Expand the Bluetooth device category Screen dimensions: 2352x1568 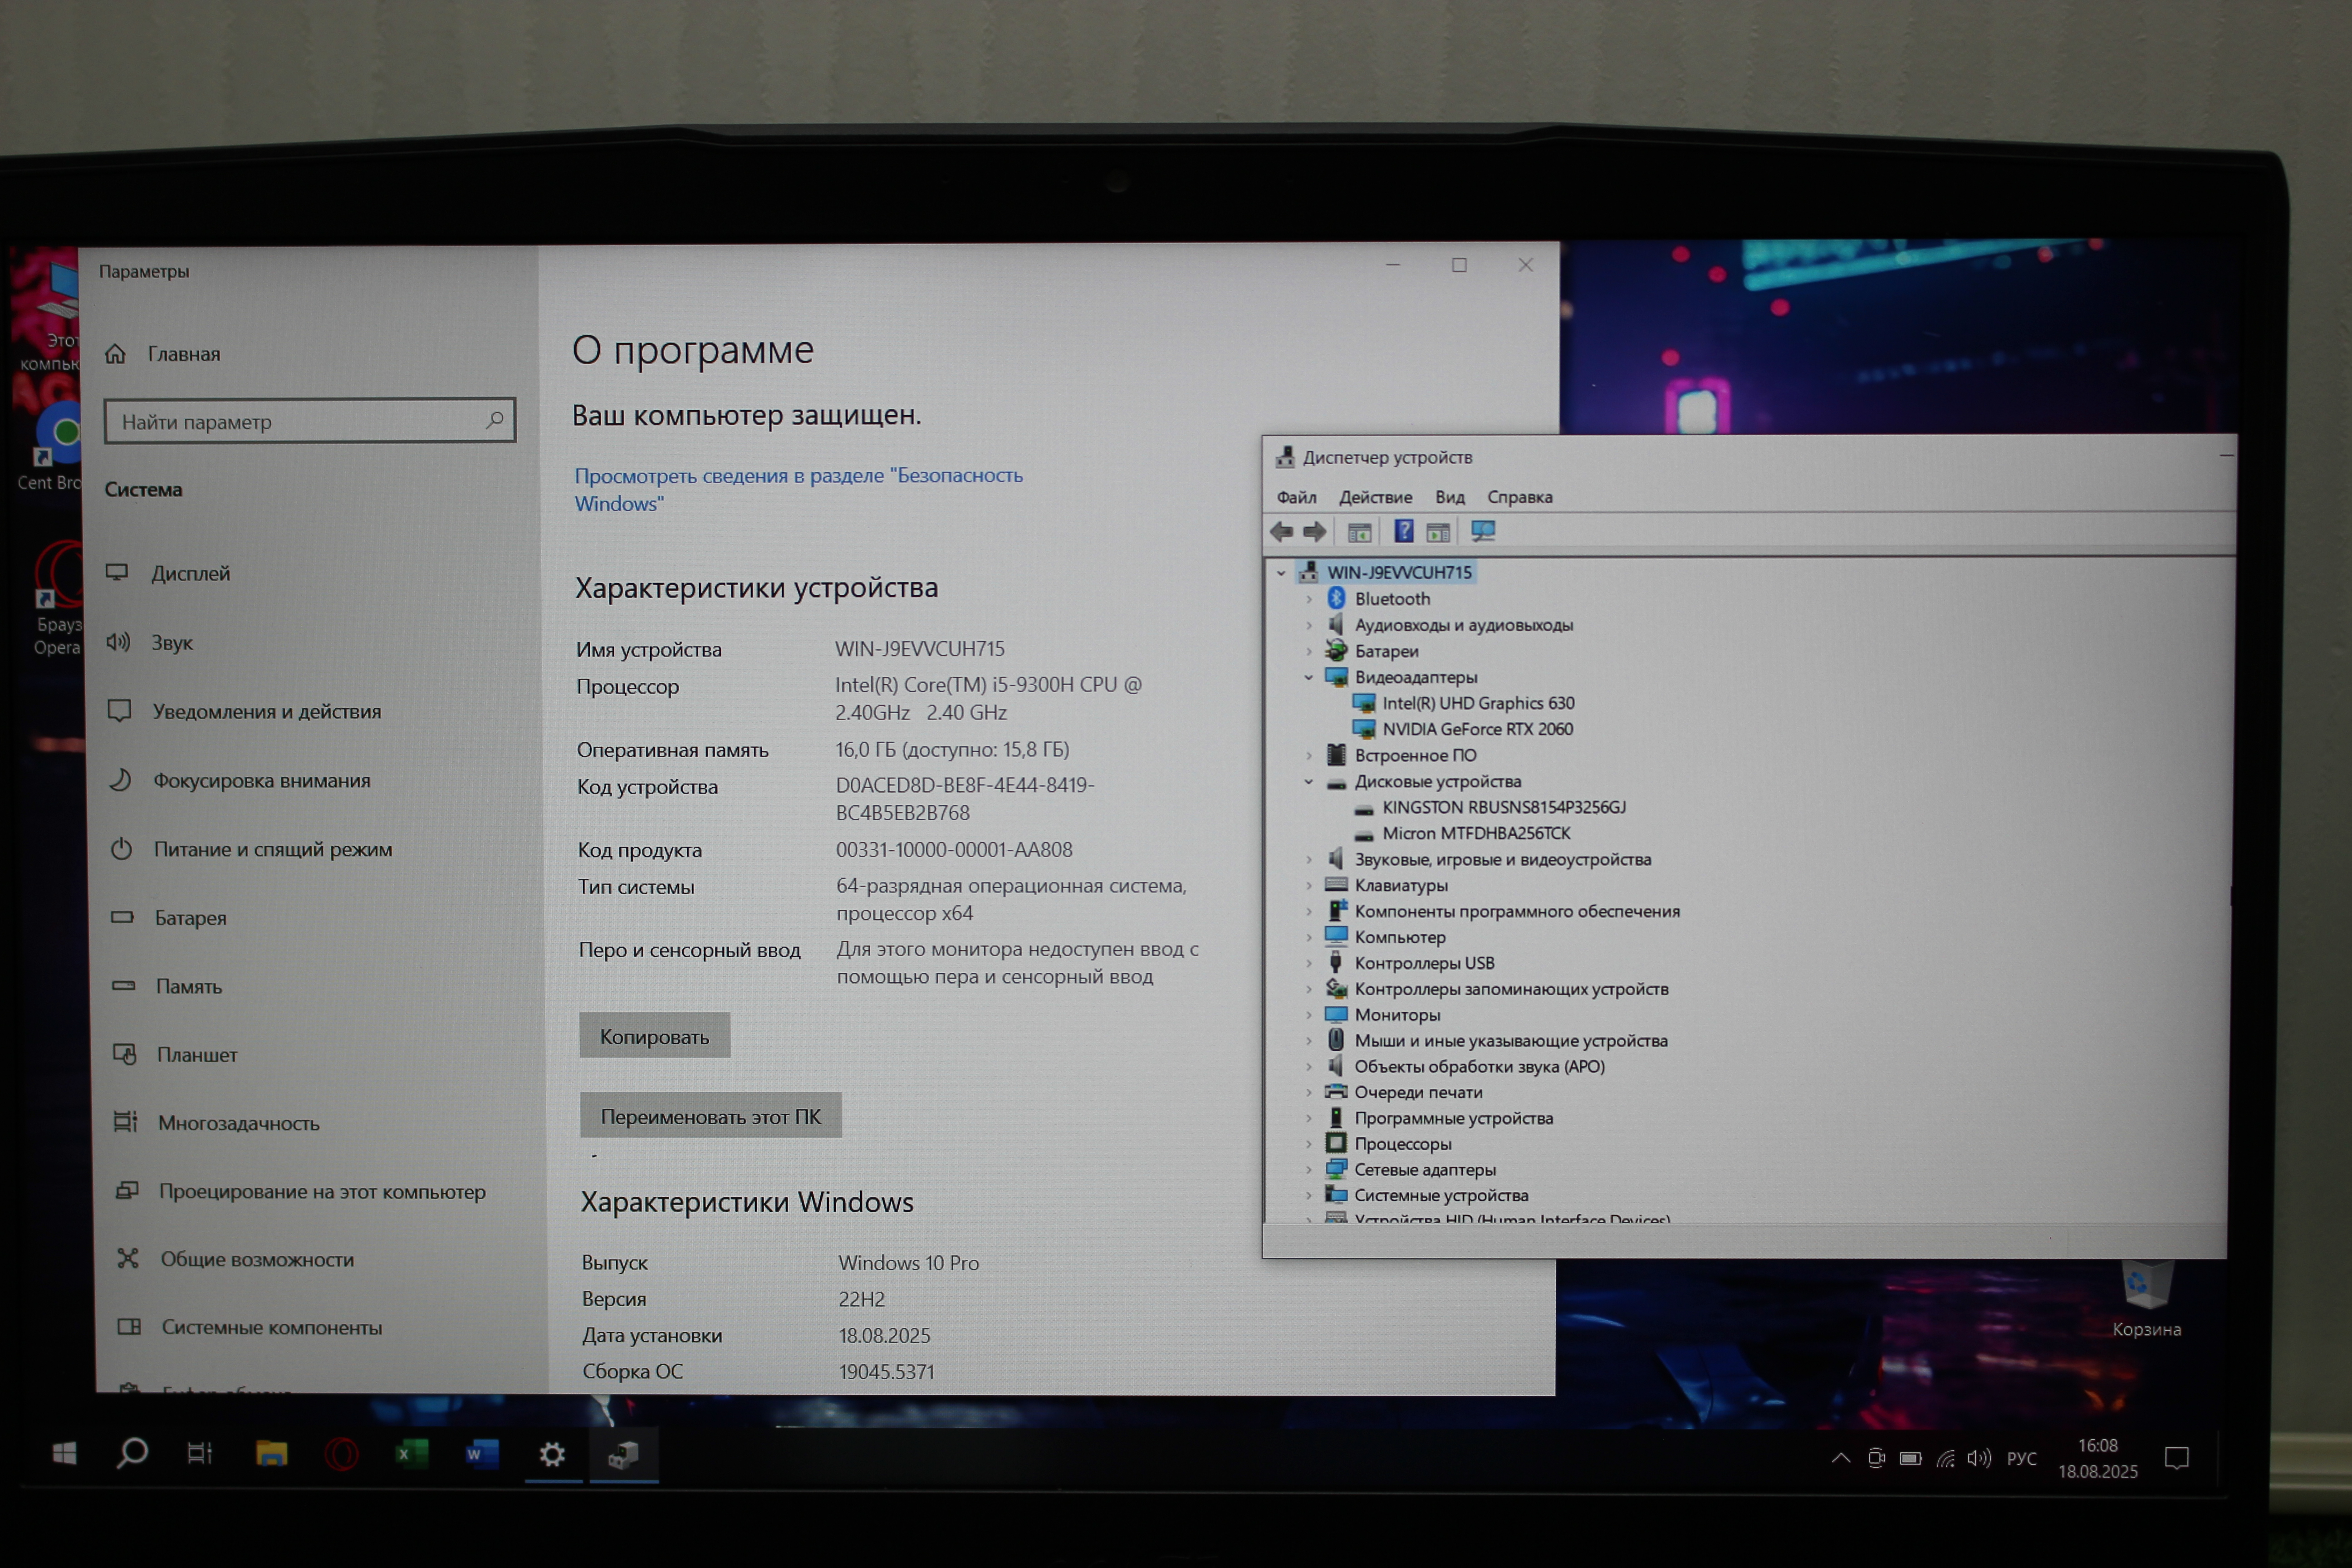point(1308,599)
